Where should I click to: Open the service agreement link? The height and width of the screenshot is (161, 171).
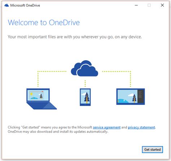tap(107, 127)
